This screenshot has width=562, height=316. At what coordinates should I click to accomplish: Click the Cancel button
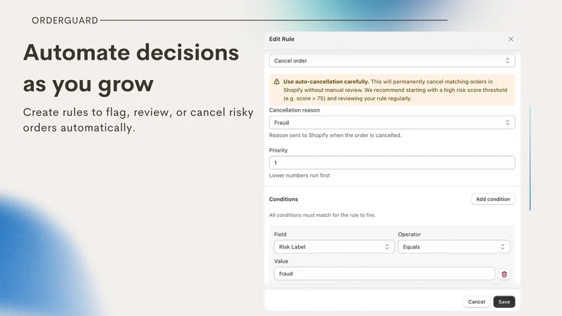[476, 302]
